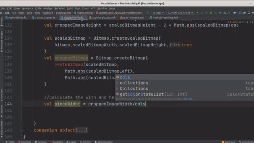
Task: Switch to the AndroidManifest.xml tab
Action: pos(165,17)
